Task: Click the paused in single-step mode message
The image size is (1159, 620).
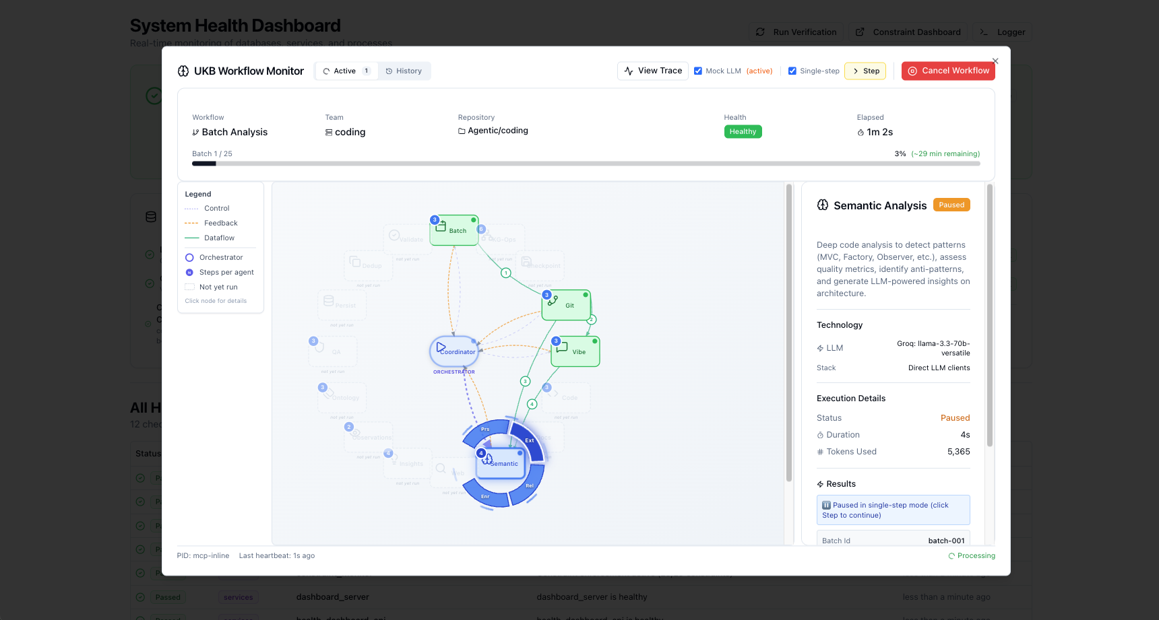Action: click(893, 510)
